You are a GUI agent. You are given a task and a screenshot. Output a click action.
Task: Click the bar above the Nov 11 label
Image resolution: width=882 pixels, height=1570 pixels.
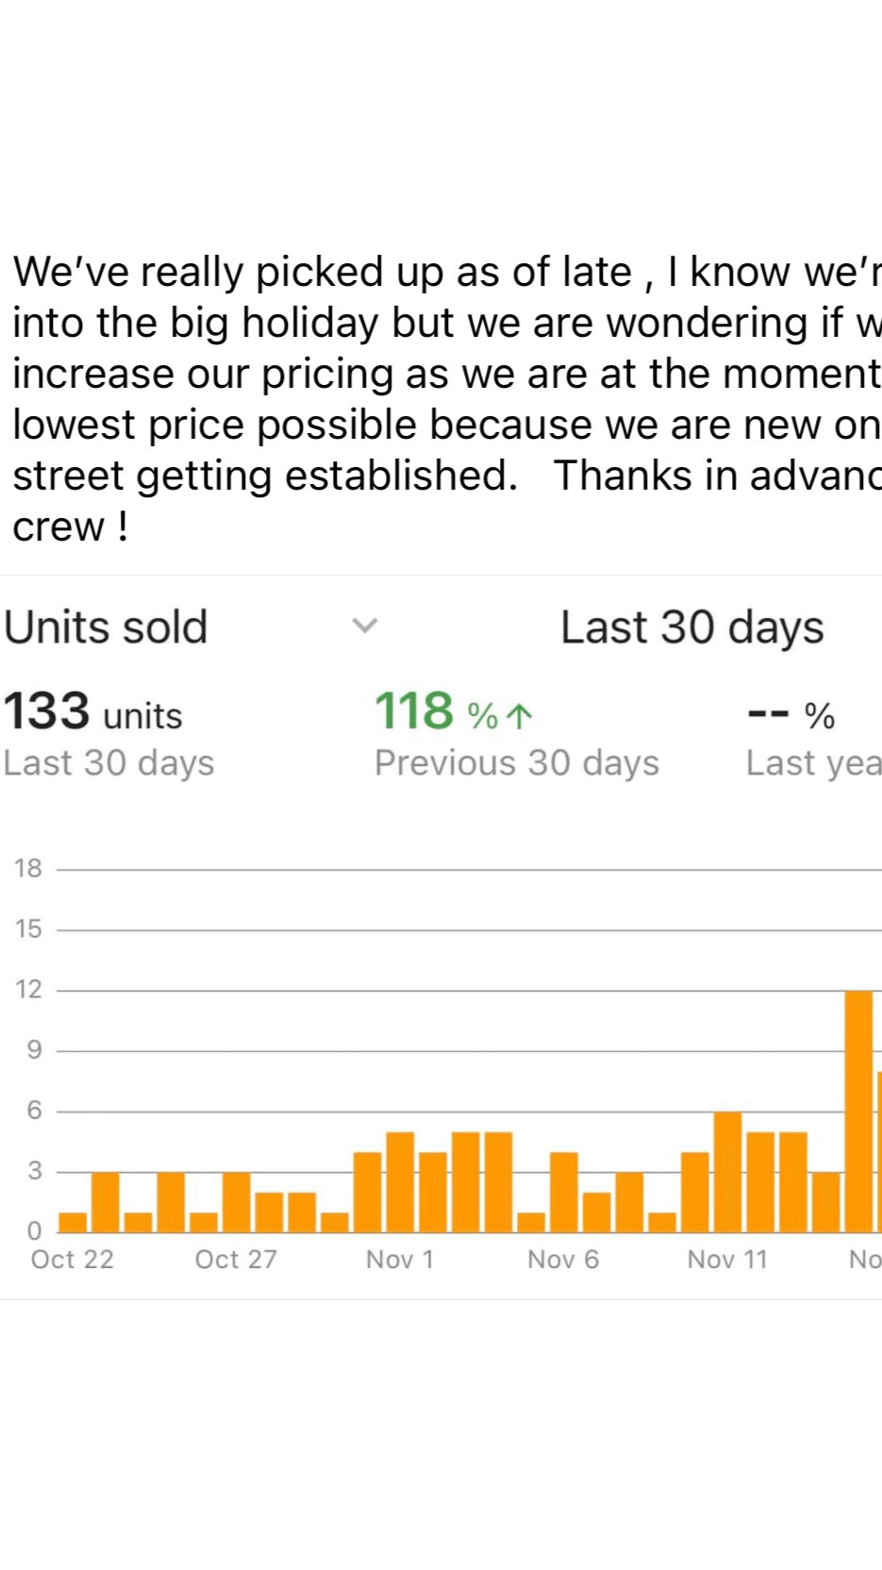(727, 1172)
